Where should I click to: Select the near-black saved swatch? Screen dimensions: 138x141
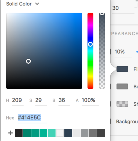coord(19,133)
